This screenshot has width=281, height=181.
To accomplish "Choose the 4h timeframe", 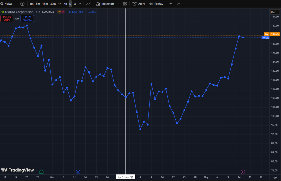I will click(65, 4).
